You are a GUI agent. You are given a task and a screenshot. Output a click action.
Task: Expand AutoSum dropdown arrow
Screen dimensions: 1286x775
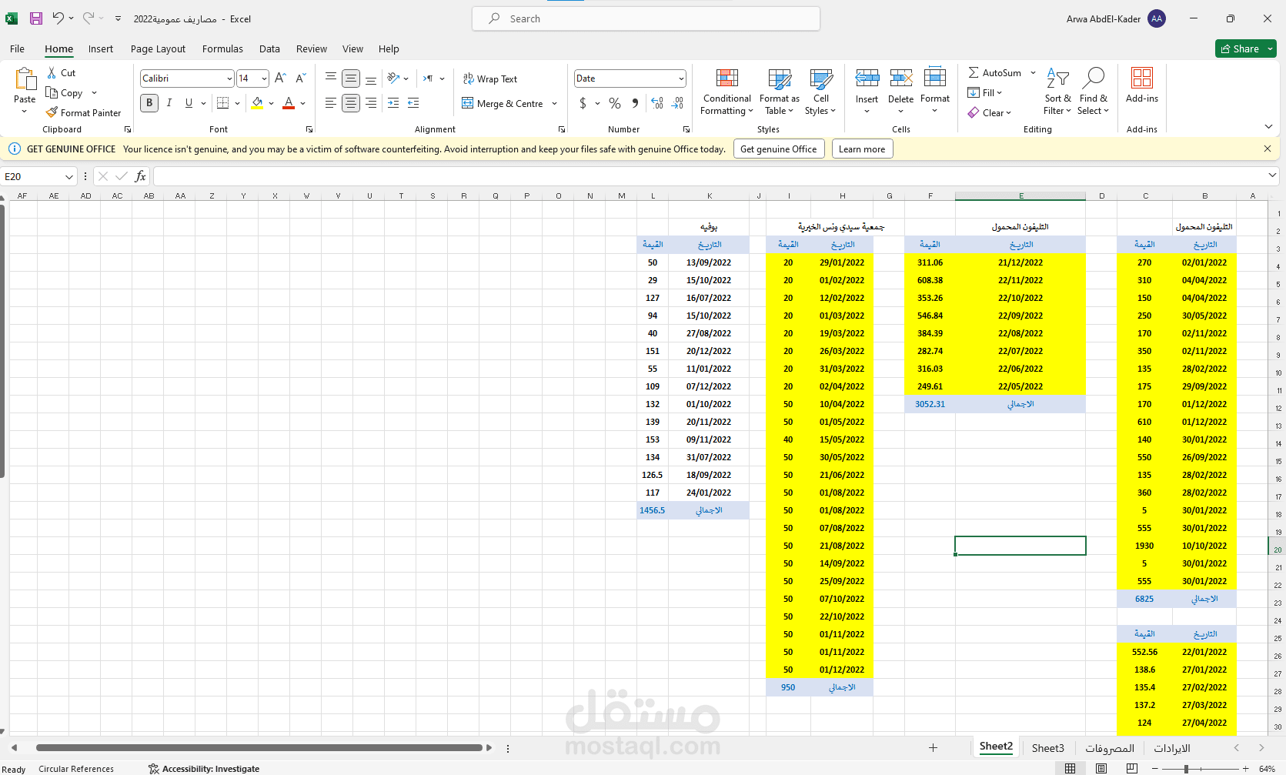(1033, 72)
